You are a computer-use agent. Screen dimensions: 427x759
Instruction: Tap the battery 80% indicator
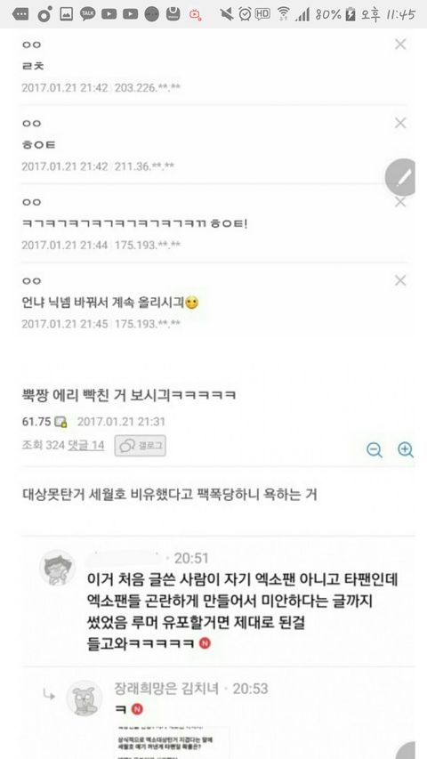(x=335, y=14)
